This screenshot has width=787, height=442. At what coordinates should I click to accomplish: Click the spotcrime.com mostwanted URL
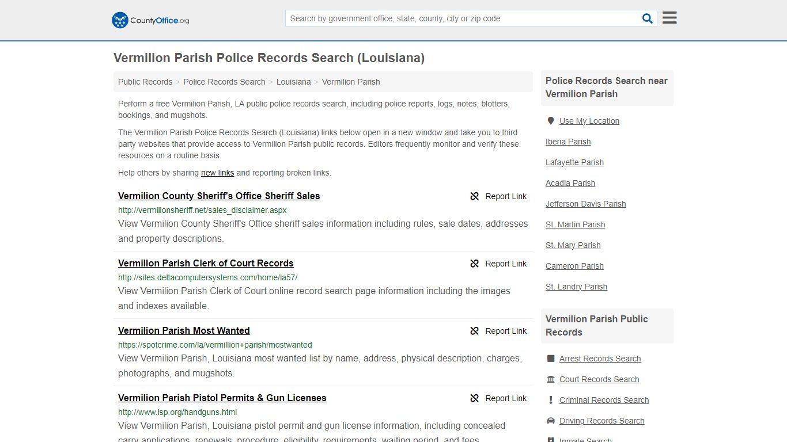[x=215, y=345]
